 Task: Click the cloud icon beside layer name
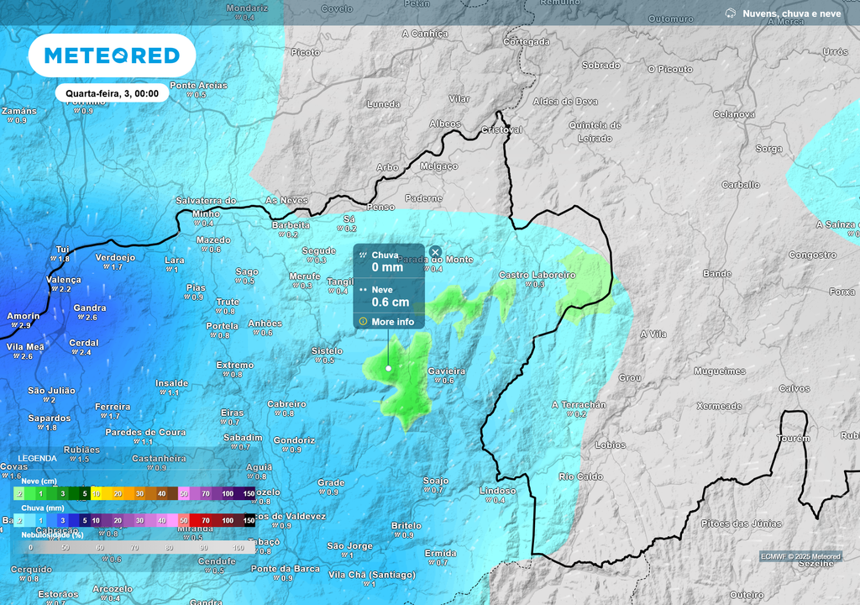coord(730,13)
